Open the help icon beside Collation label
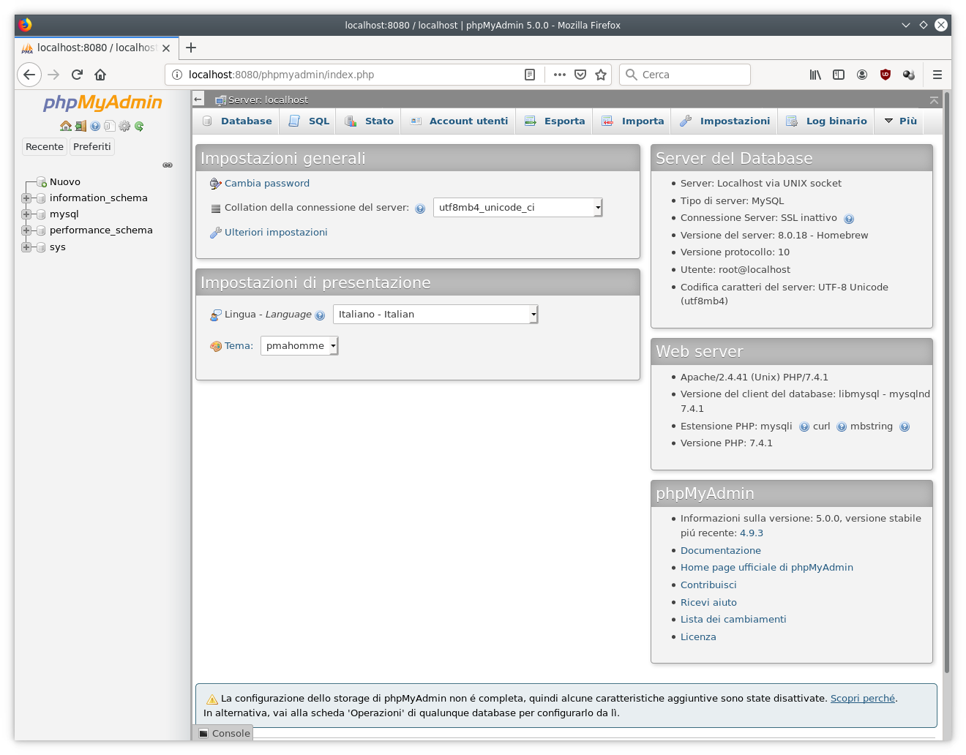The image size is (966, 755). point(420,209)
